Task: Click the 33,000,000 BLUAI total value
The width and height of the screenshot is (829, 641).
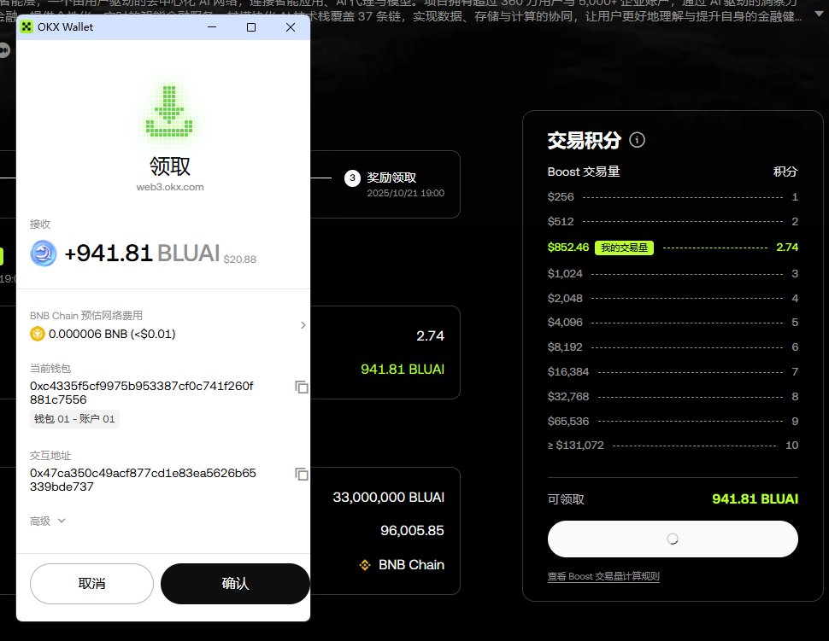Action: pyautogui.click(x=389, y=498)
